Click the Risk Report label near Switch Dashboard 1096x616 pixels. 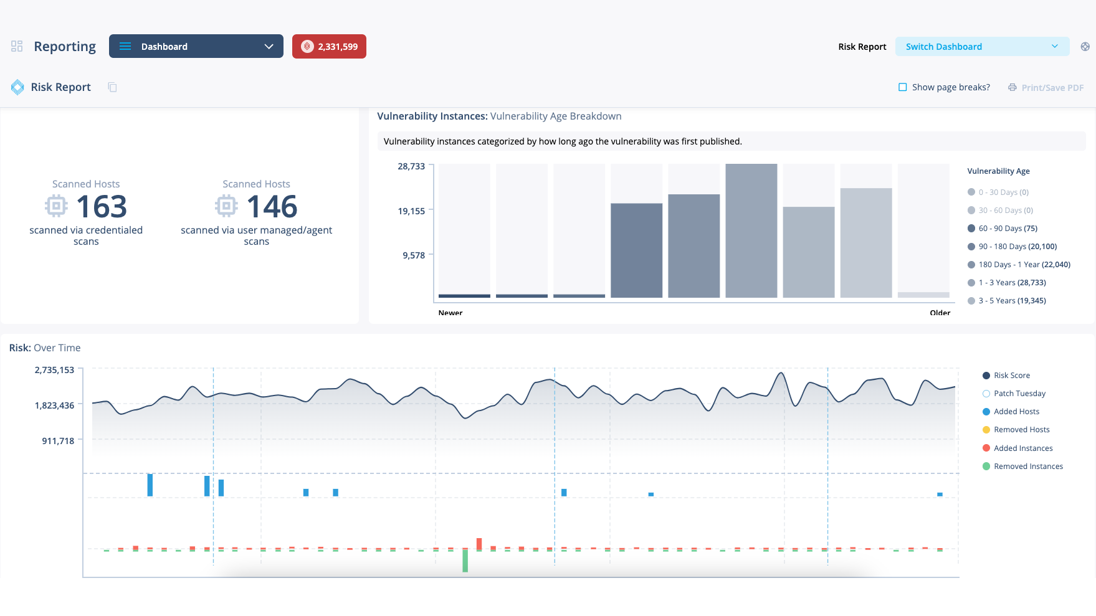[x=862, y=47]
